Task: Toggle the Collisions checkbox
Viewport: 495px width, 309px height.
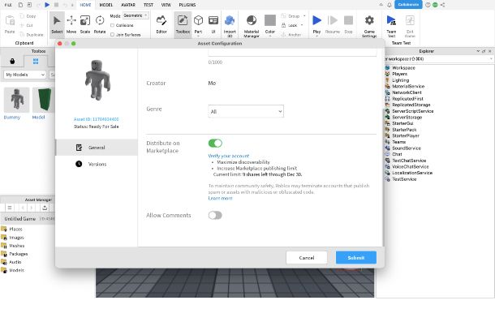Action: pos(112,25)
